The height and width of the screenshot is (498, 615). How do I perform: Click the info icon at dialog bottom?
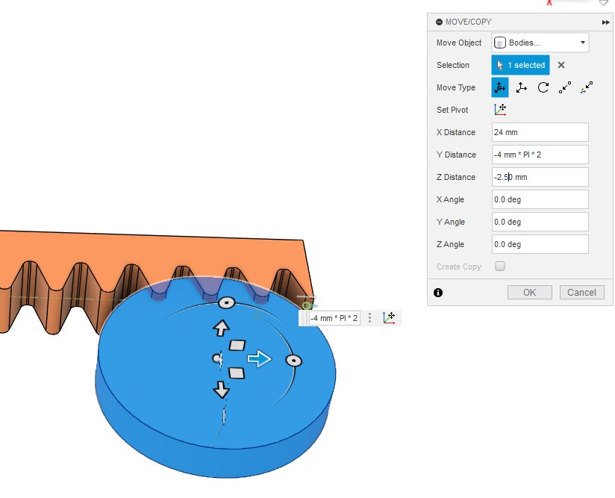(x=438, y=293)
